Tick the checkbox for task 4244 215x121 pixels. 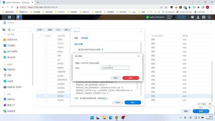click(x=46, y=51)
